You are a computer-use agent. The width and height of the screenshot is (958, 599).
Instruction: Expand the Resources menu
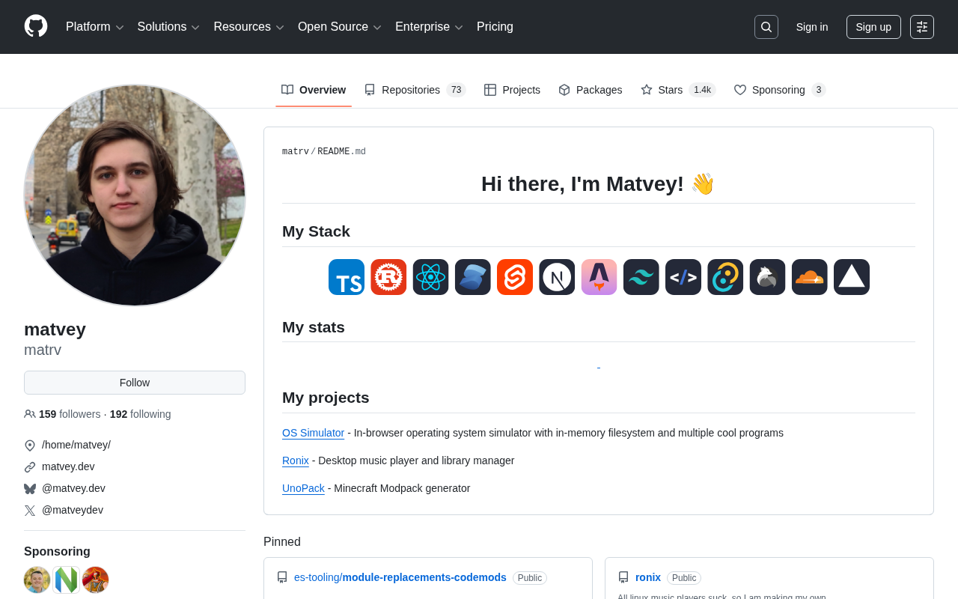pos(249,27)
